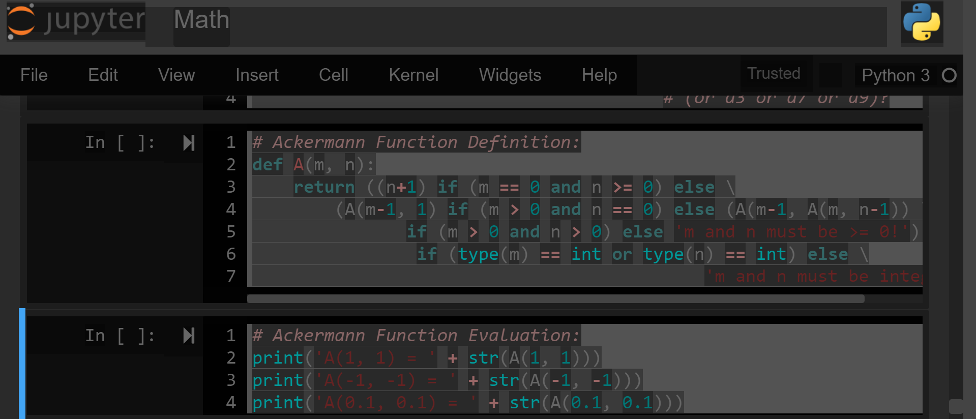Run the Ackermann Function Definition cell
The width and height of the screenshot is (976, 419).
pyautogui.click(x=189, y=143)
